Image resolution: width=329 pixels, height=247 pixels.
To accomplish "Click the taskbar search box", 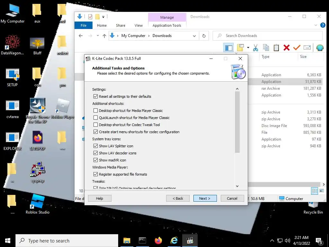I will point(67,241).
